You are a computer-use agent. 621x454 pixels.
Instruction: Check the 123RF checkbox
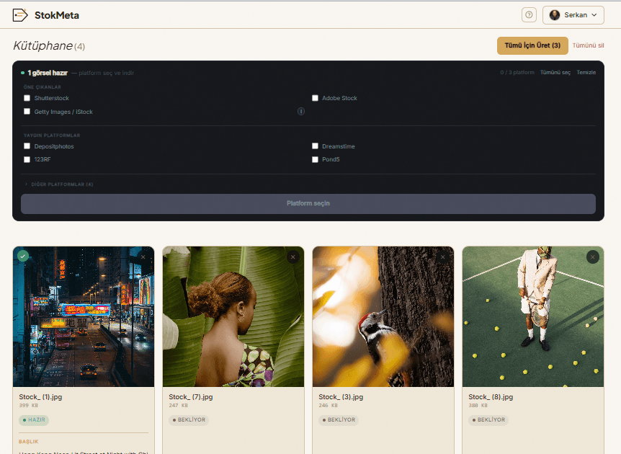point(27,160)
